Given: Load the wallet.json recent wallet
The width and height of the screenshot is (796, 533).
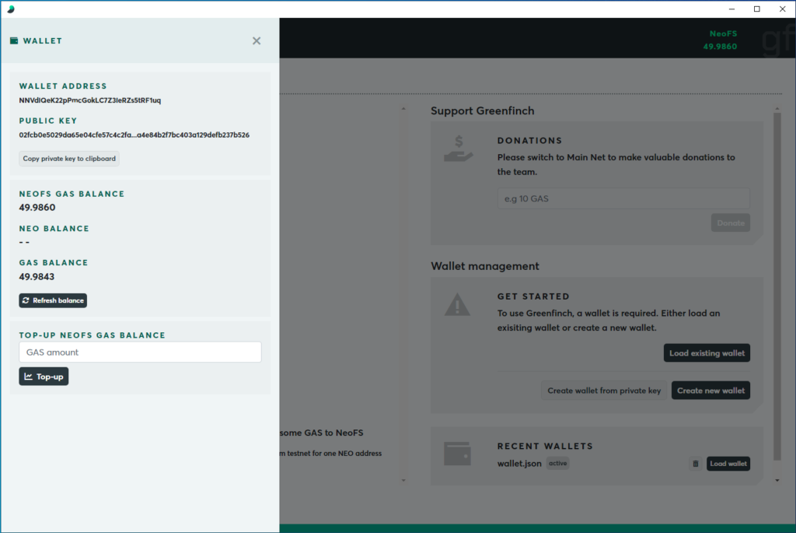Looking at the screenshot, I should point(728,464).
